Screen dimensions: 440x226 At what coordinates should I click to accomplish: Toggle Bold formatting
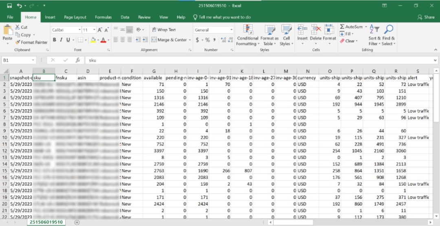click(x=55, y=40)
